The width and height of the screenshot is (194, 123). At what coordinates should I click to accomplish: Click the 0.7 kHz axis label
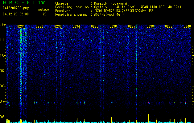[x=2, y=101]
